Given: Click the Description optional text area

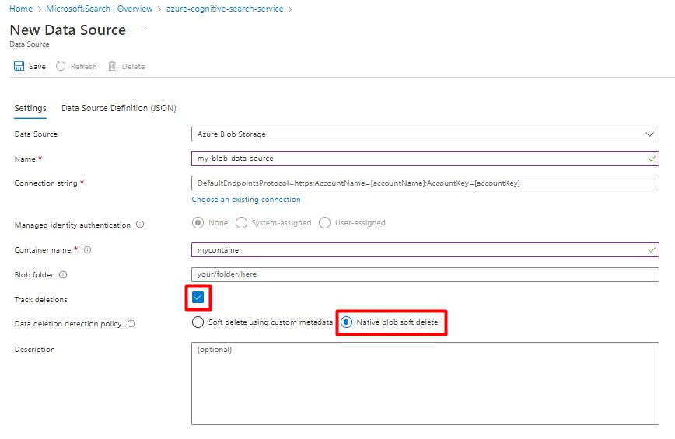Looking at the screenshot, I should pos(425,384).
